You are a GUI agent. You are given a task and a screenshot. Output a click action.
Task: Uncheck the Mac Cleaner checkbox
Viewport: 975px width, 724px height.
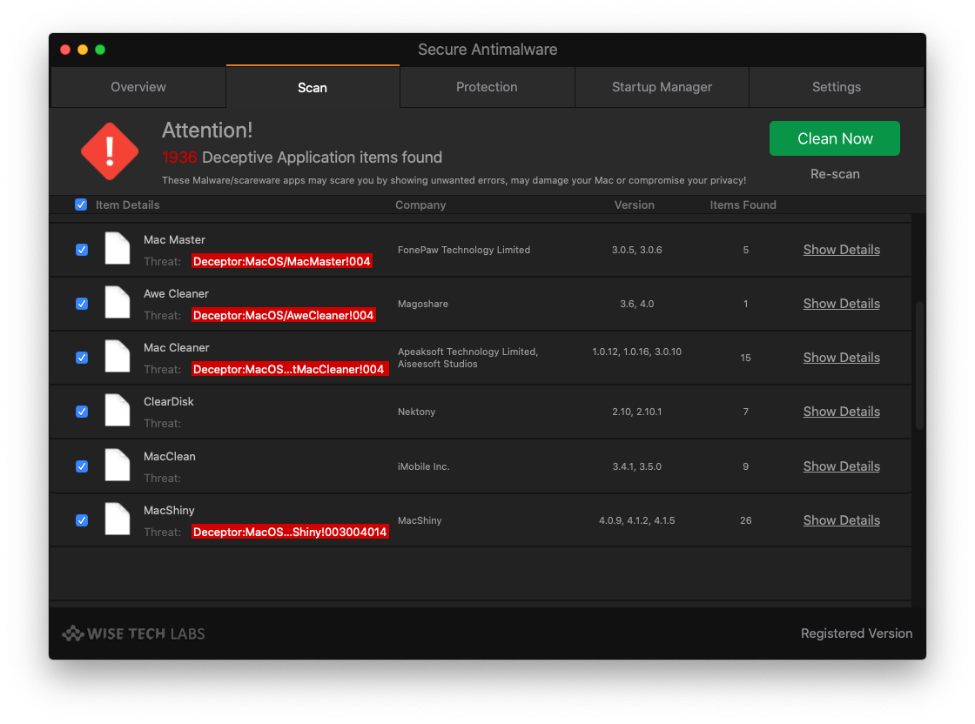pyautogui.click(x=82, y=358)
